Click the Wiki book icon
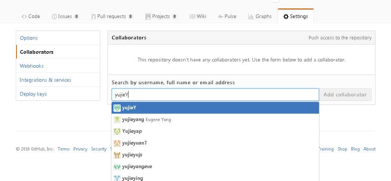 [192, 17]
